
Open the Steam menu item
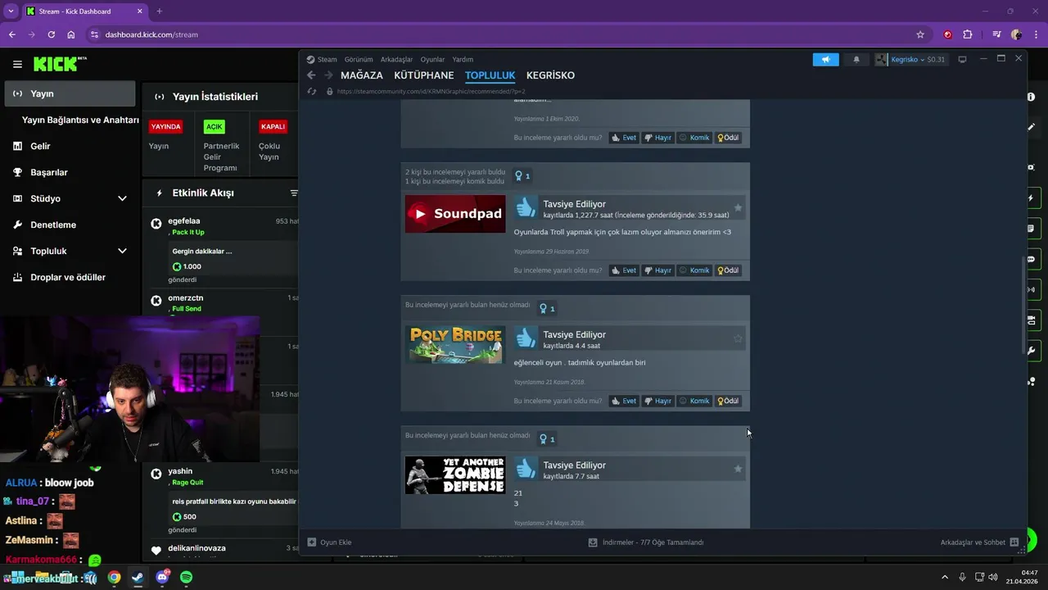pyautogui.click(x=327, y=59)
